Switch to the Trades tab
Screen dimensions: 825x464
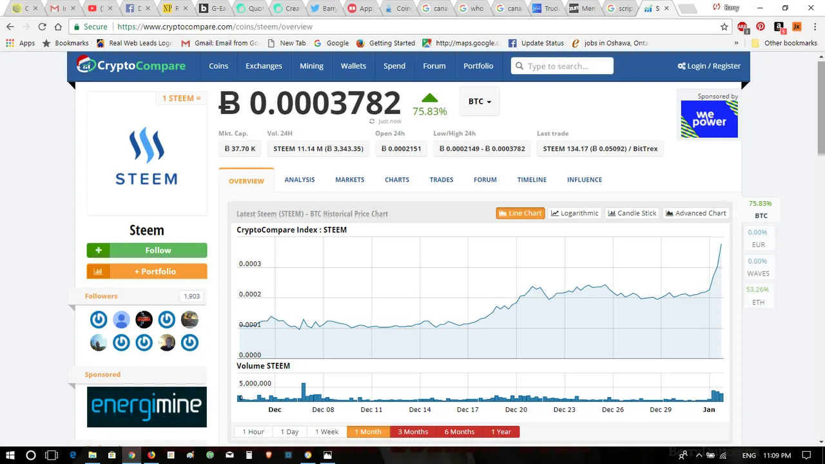442,180
